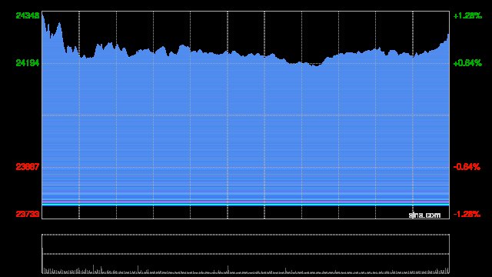The height and width of the screenshot is (277, 492).
Task: Click the cyan baseline at chart bottom
Action: pyautogui.click(x=245, y=205)
